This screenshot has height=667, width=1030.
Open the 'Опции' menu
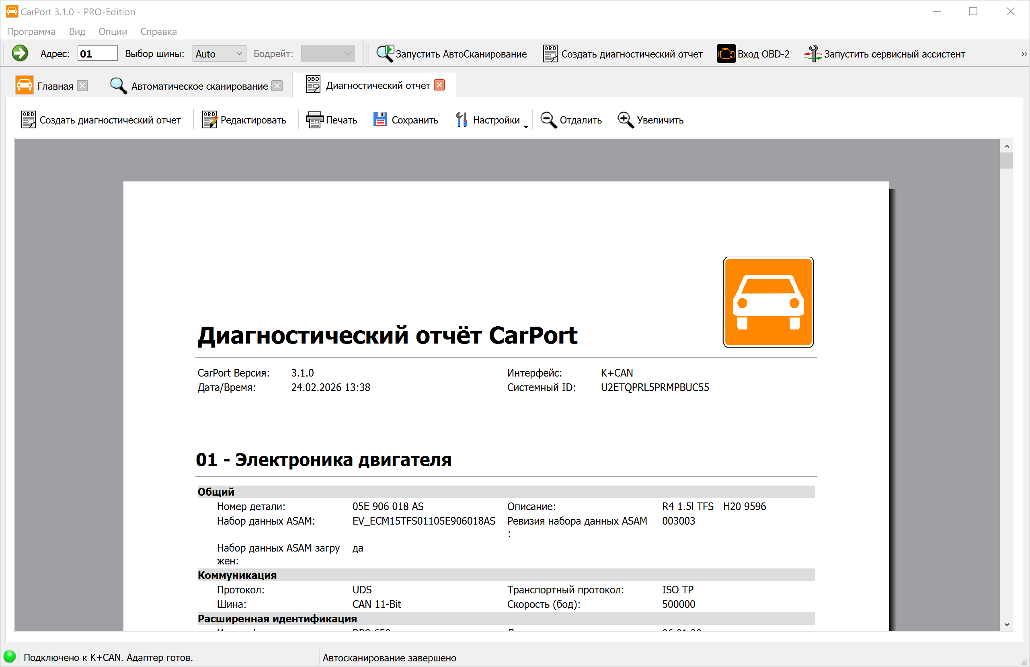pyautogui.click(x=112, y=31)
